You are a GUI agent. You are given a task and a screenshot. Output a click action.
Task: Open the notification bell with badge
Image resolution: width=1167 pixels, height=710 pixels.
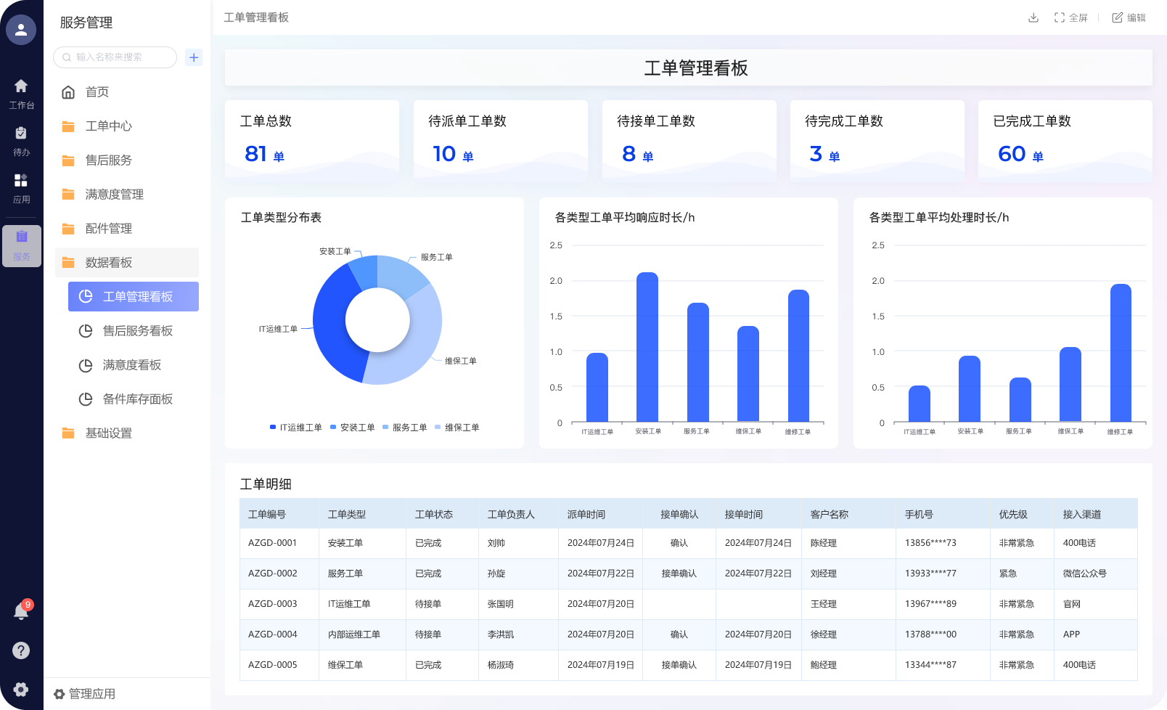tap(22, 611)
